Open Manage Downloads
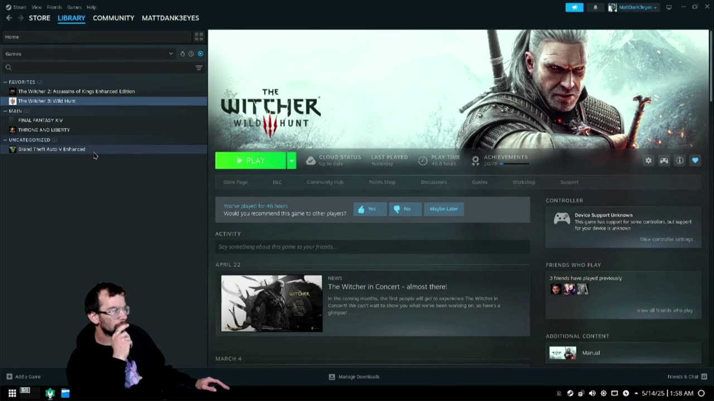 [354, 376]
